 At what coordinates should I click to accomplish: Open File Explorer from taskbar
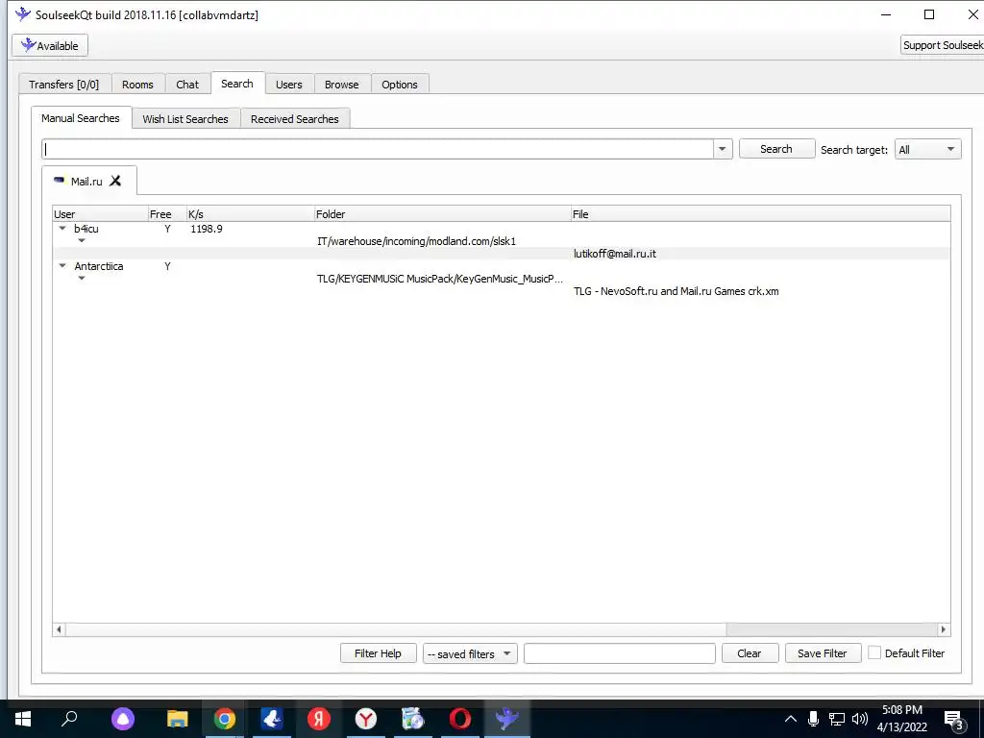178,719
